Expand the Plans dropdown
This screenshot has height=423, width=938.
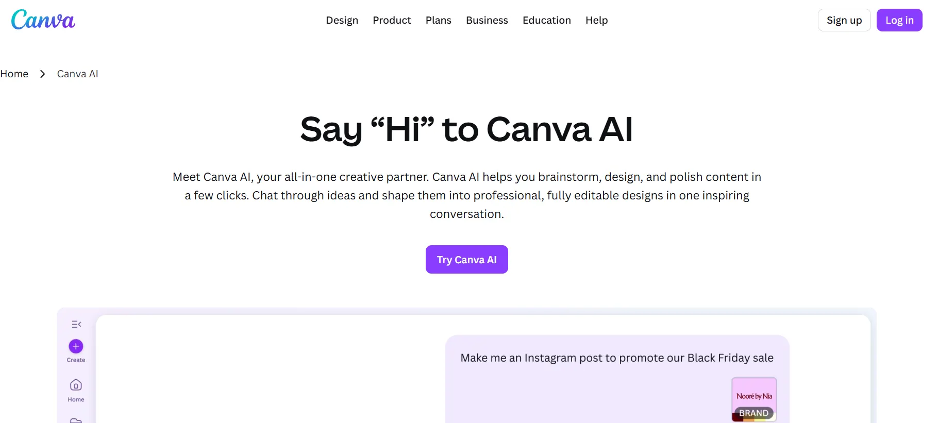click(x=438, y=20)
